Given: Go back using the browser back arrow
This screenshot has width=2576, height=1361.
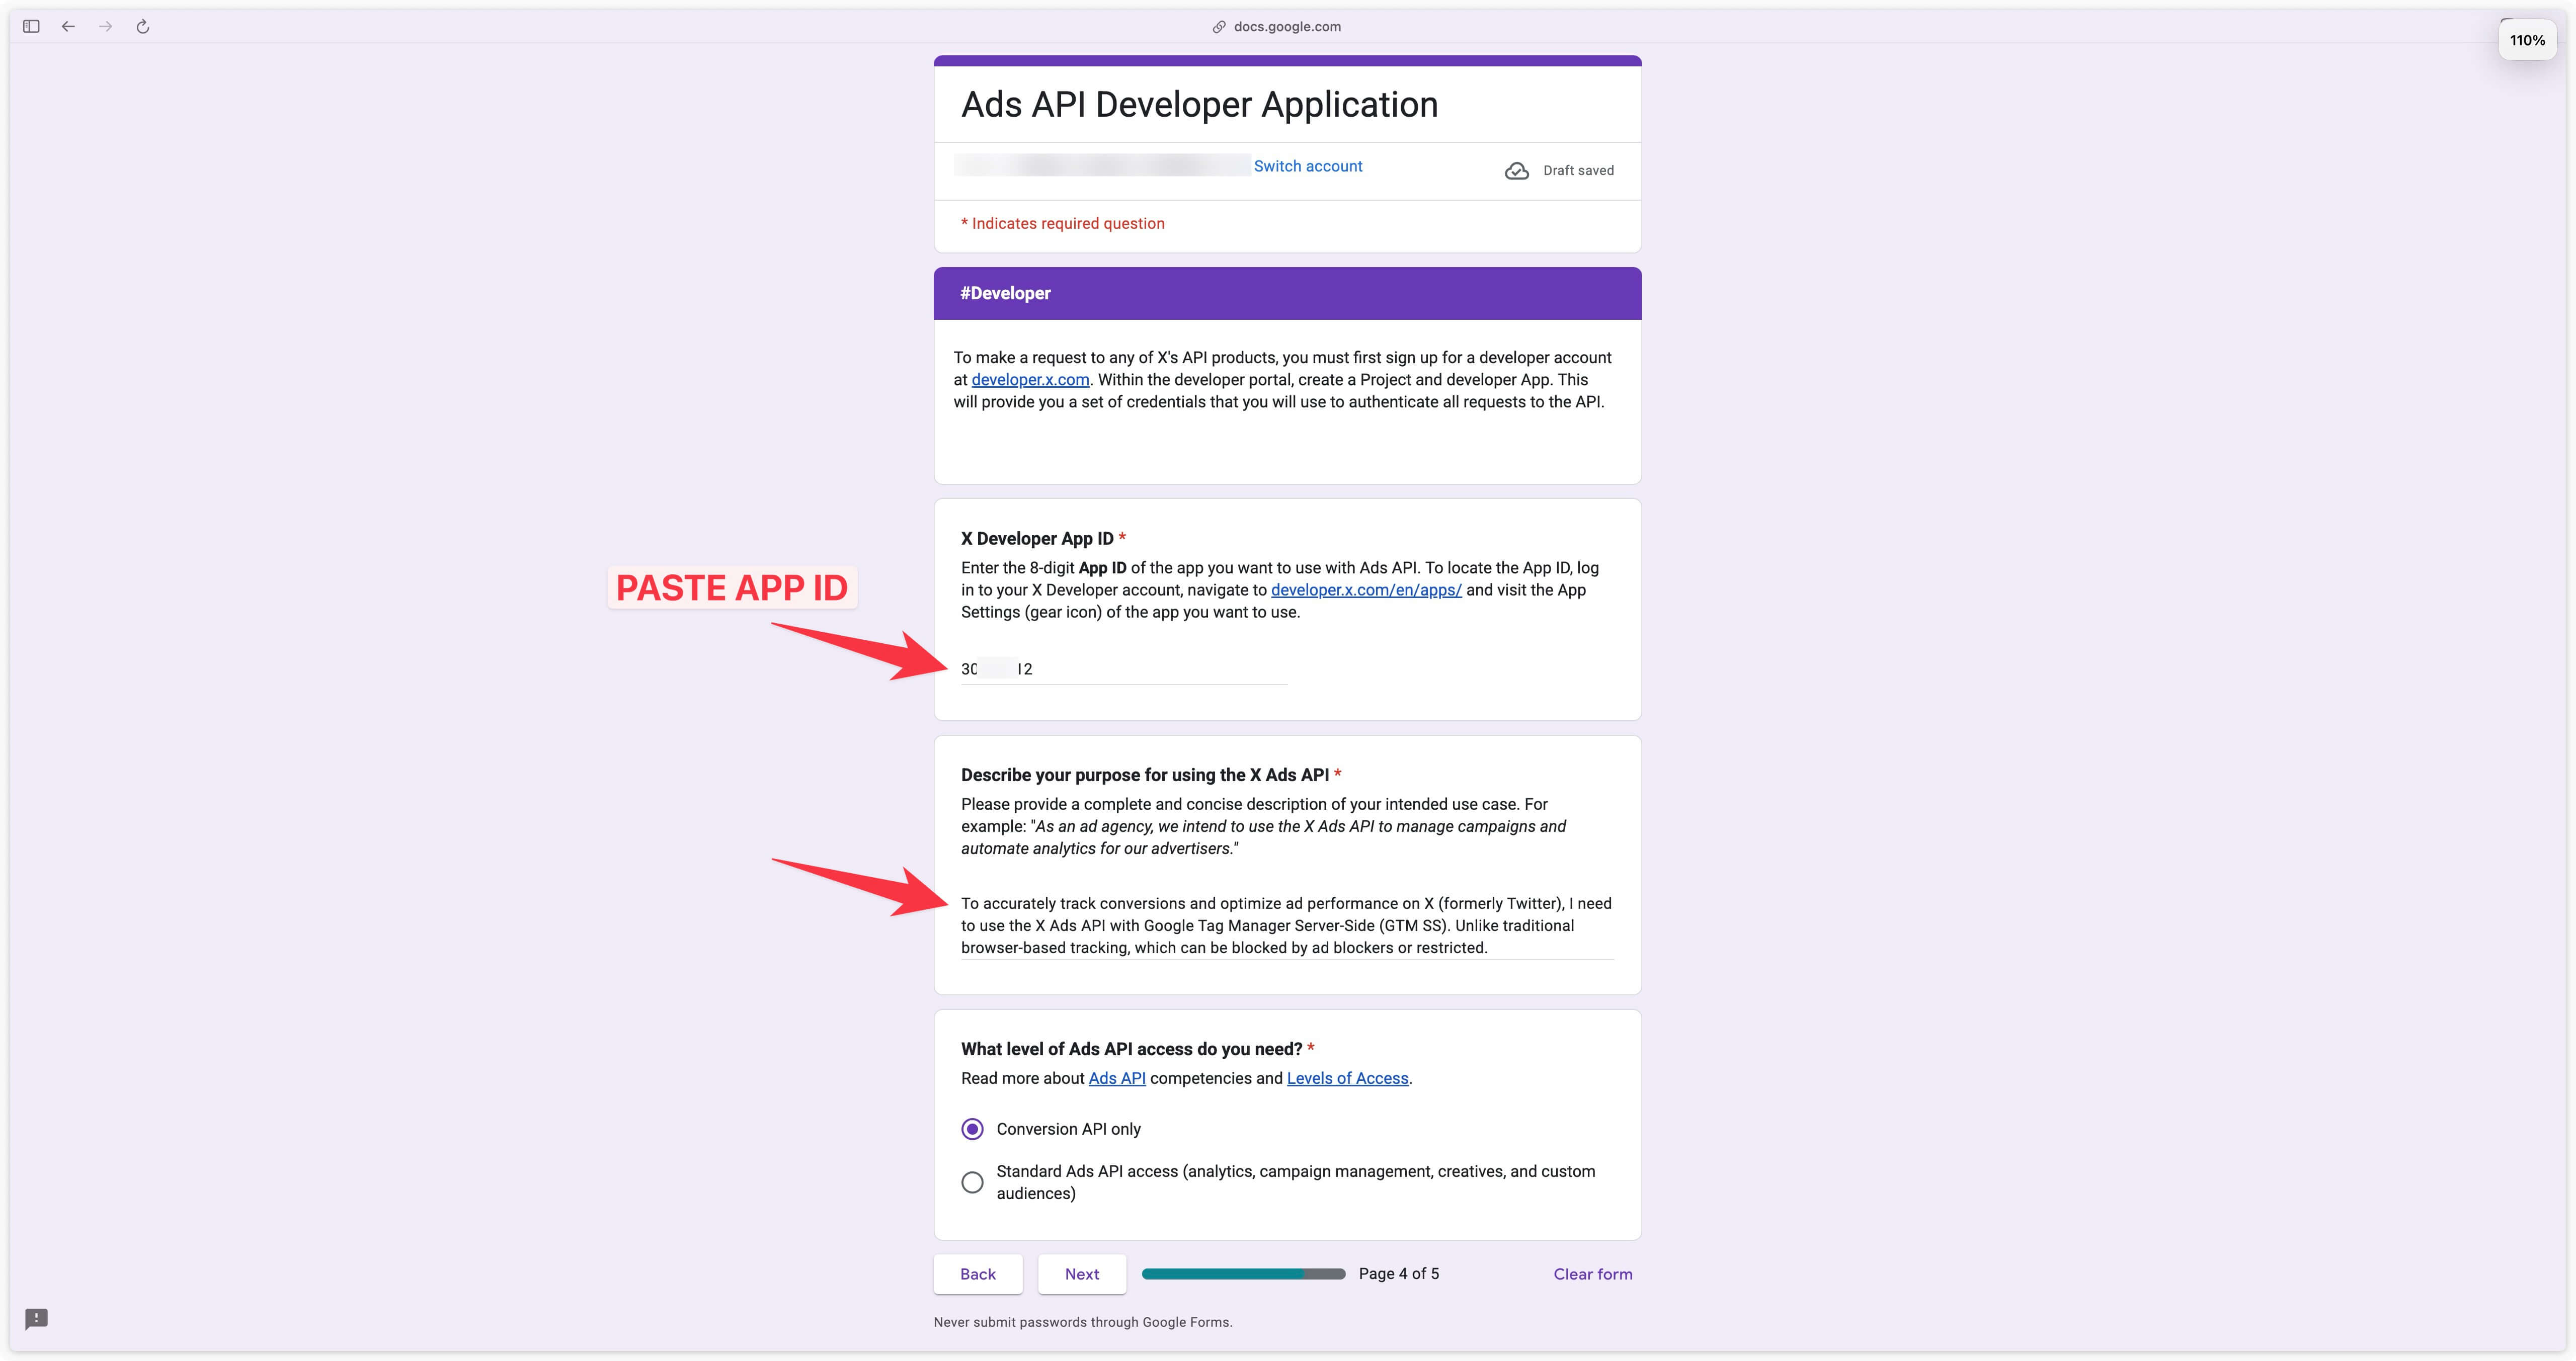Looking at the screenshot, I should pos(68,27).
